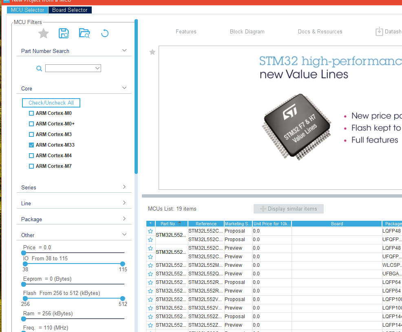Click the WLCSP package cell
The image size is (402, 332).
coord(392,265)
